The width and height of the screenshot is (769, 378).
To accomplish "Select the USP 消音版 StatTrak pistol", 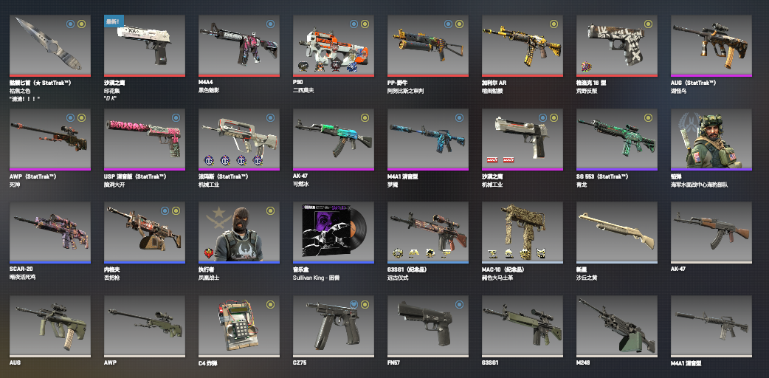I will click(145, 140).
